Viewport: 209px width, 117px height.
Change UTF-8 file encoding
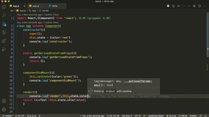coord(137,116)
